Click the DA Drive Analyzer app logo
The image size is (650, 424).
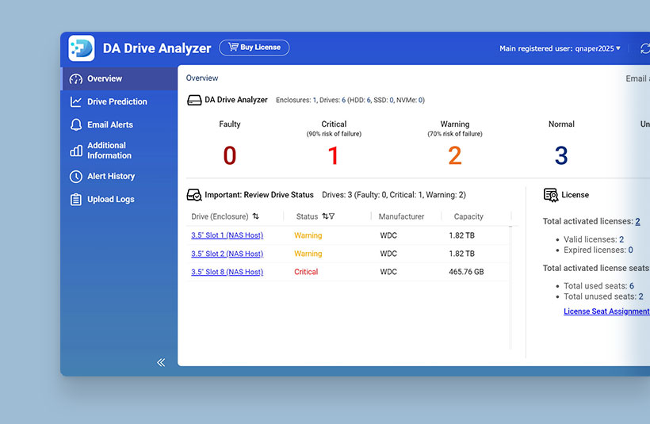[82, 48]
